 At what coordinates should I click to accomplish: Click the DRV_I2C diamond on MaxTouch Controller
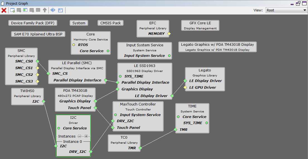point(113,121)
